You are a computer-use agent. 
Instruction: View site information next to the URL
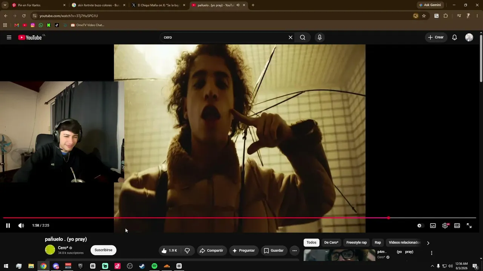click(x=34, y=16)
